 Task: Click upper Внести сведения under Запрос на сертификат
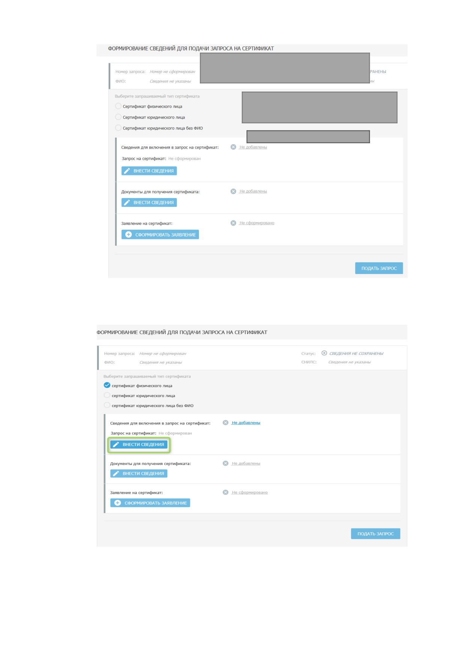coord(149,171)
